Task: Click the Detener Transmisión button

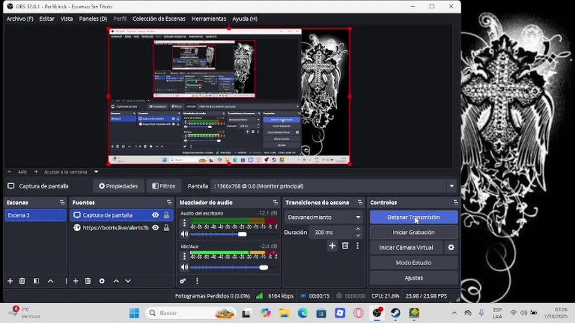Action: (x=414, y=217)
